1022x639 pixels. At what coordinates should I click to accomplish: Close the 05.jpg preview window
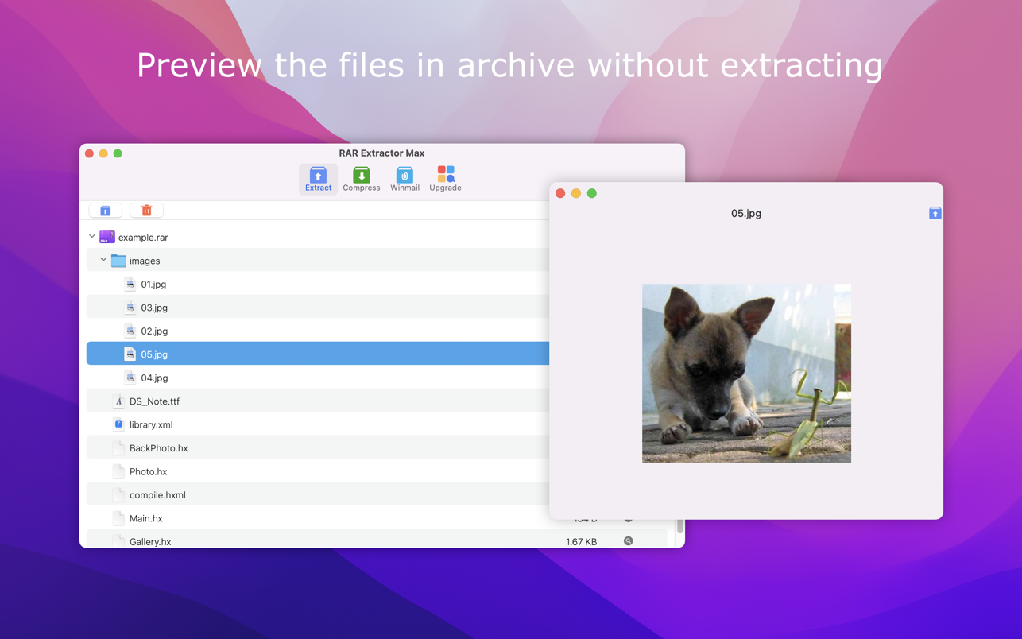coord(560,193)
